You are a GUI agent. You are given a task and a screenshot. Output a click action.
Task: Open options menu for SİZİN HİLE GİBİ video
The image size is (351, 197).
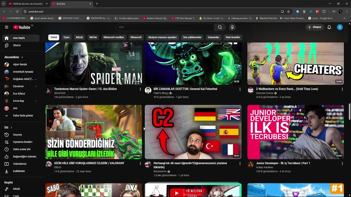pyautogui.click(x=140, y=163)
